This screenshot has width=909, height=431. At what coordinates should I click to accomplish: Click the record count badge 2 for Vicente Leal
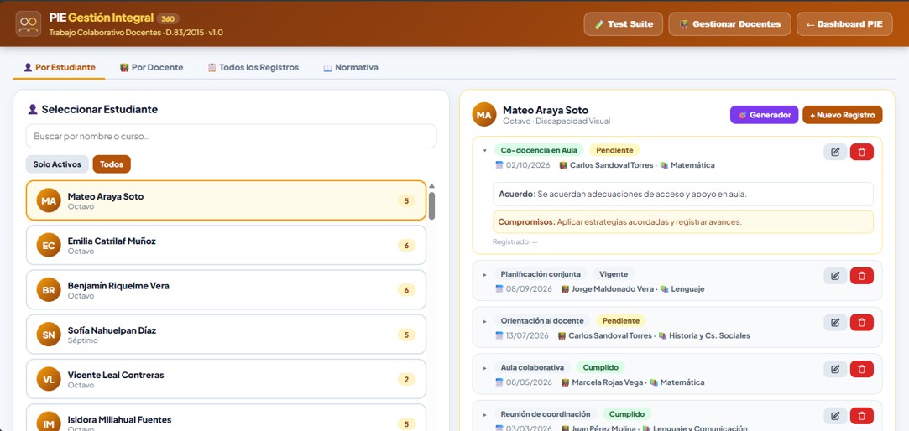[x=406, y=380]
